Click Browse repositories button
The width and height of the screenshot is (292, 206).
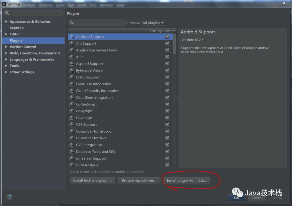pos(139,180)
